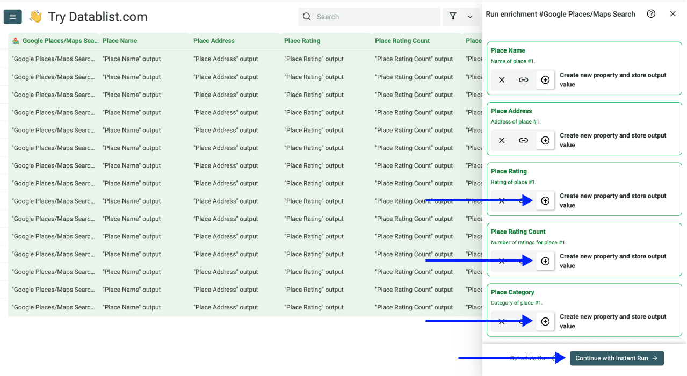Close the Run enrichment panel
The image size is (687, 376).
pyautogui.click(x=672, y=13)
